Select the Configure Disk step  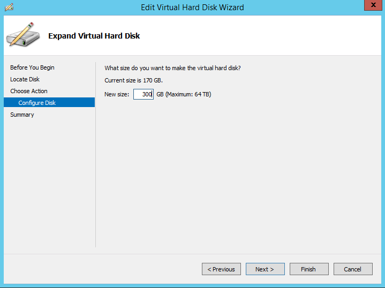click(37, 103)
